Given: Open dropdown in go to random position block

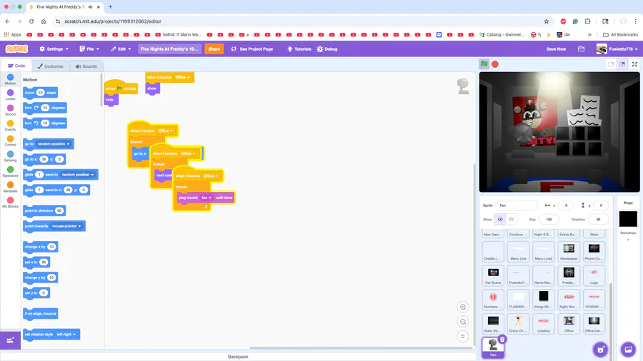Looking at the screenshot, I should (54, 144).
